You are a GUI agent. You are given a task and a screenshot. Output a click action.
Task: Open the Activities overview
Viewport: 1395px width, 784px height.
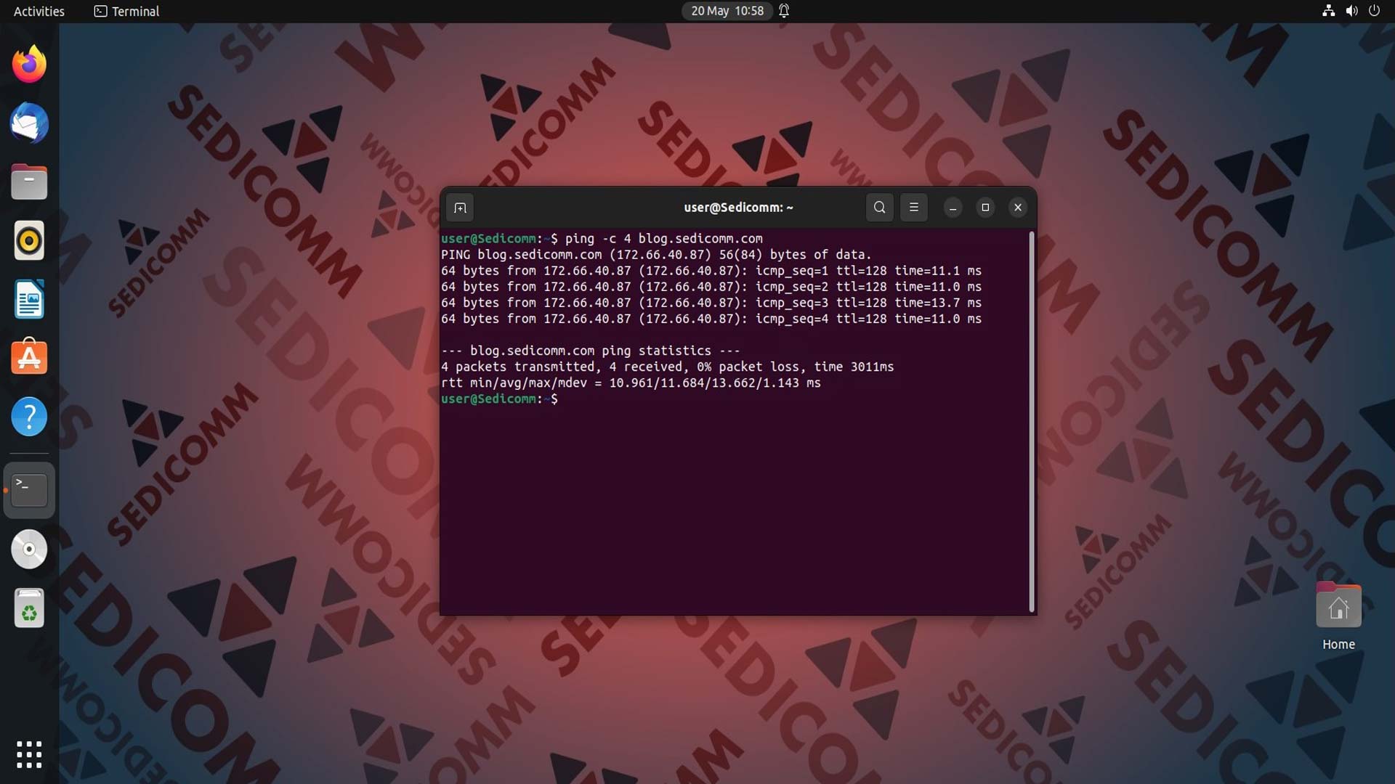point(39,11)
